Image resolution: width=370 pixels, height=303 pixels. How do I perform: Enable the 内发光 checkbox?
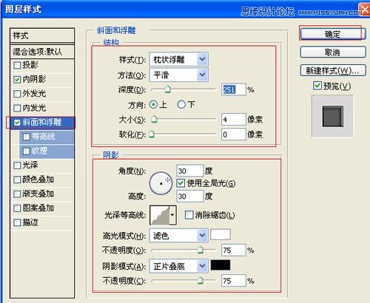[x=17, y=108]
